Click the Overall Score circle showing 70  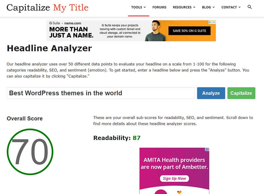pyautogui.click(x=30, y=151)
